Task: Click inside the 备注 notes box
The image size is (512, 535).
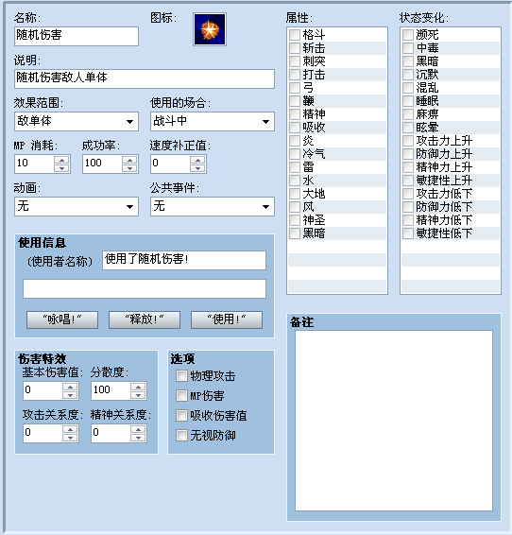Action: click(394, 421)
